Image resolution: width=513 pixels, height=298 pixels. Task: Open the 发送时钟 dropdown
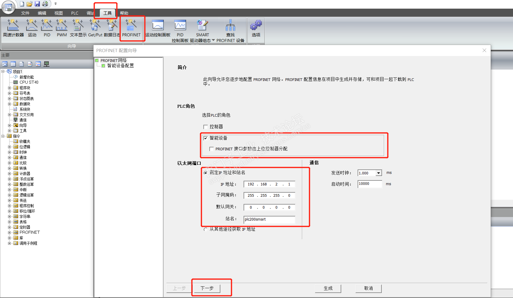378,173
